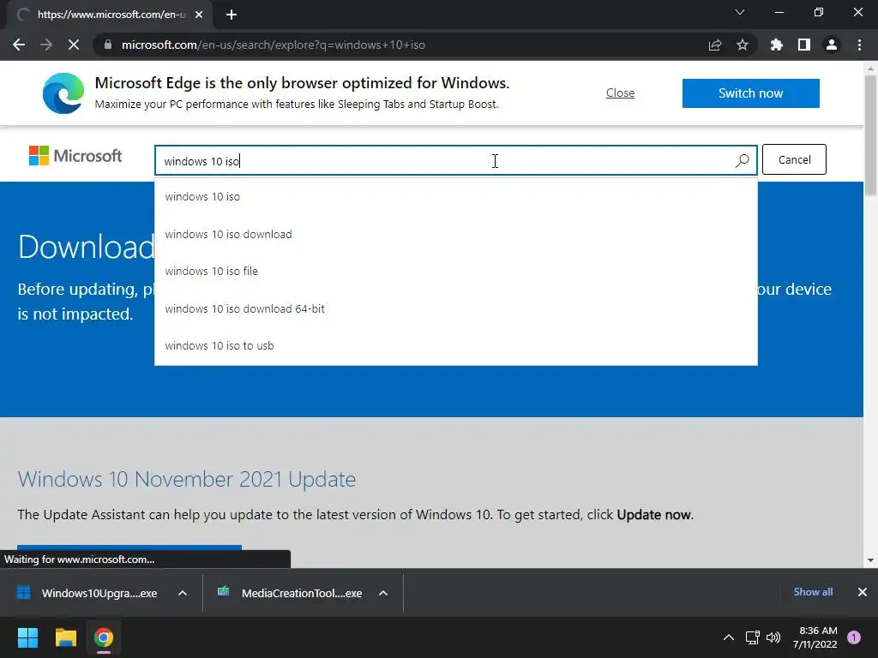Image resolution: width=878 pixels, height=658 pixels.
Task: Open File Explorer from taskbar
Action: pos(65,637)
